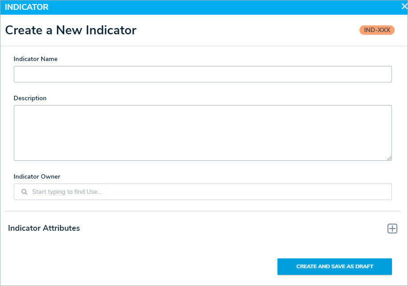Expand Indicator Attributes with the plus icon
Image resolution: width=408 pixels, height=286 pixels.
tap(392, 229)
